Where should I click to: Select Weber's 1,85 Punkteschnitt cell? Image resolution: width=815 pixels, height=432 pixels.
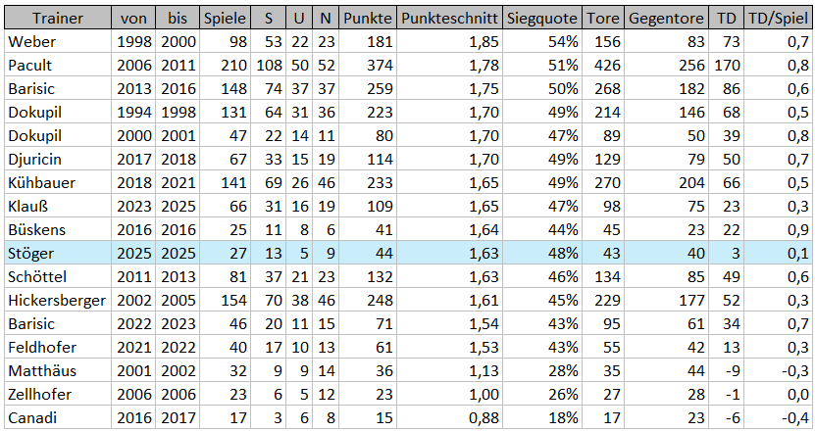(452, 41)
